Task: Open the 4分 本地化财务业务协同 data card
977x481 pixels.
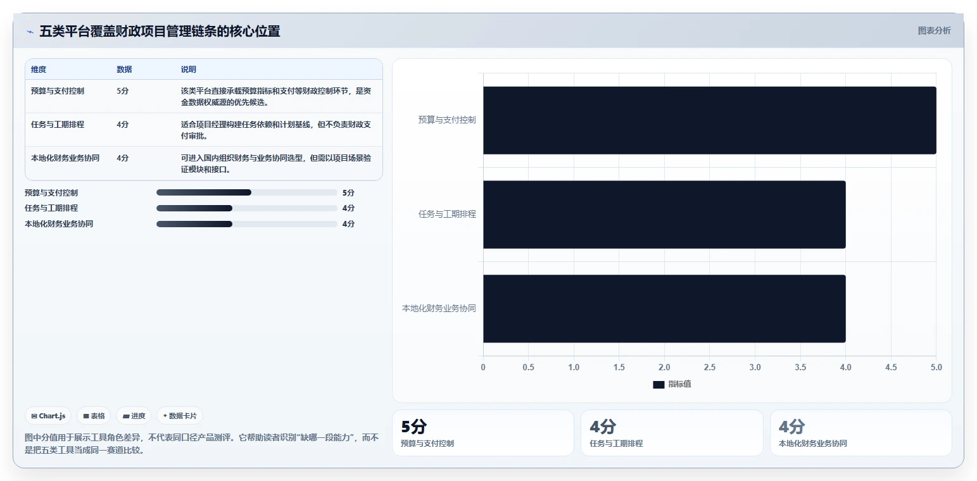Action: [860, 433]
